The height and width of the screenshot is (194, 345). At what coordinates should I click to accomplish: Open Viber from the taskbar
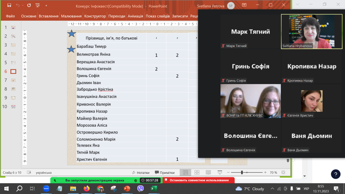point(140,189)
